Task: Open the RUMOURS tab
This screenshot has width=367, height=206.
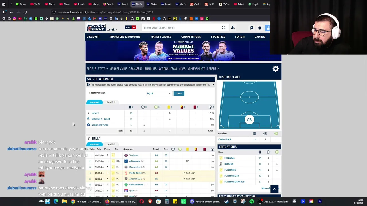Action: click(150, 69)
